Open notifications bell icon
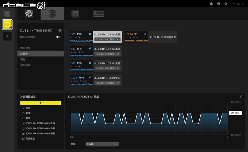This screenshot has width=248, height=152. [x=211, y=3]
